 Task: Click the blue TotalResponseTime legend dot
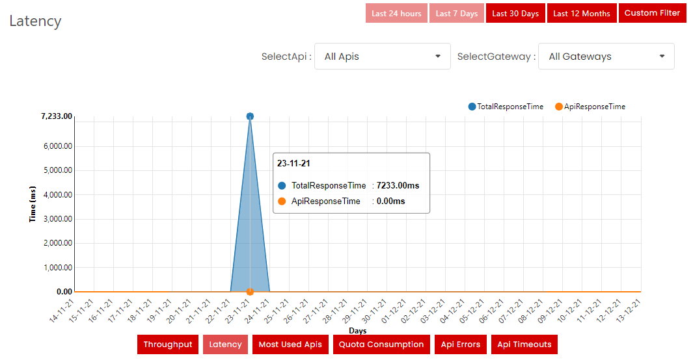click(472, 107)
